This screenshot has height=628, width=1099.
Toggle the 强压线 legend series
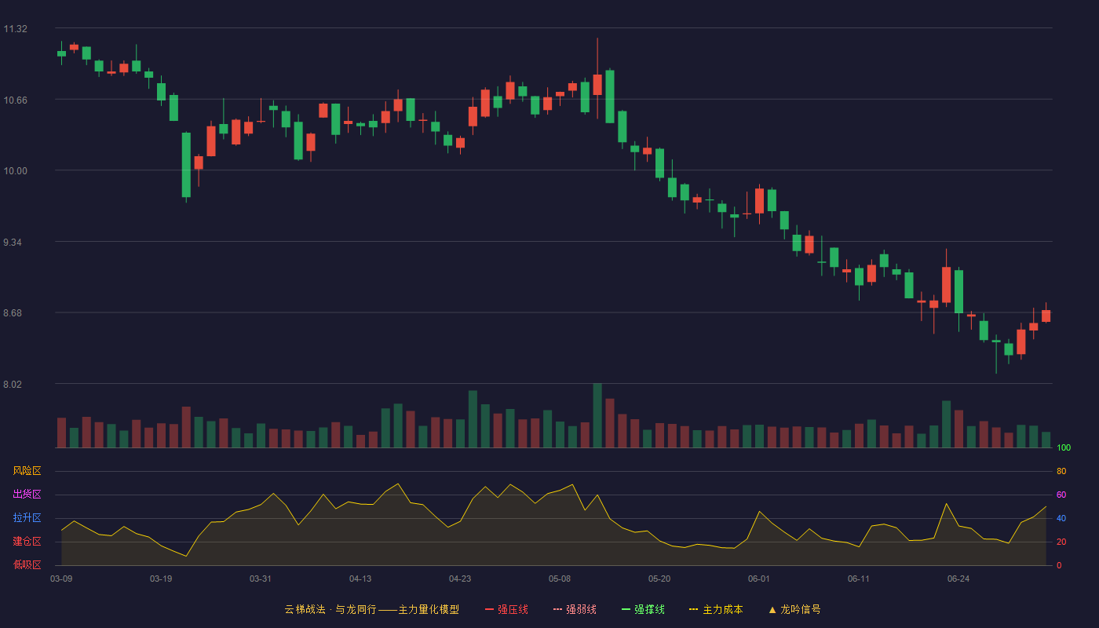[506, 609]
